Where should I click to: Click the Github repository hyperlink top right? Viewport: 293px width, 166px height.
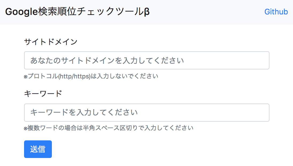click(276, 12)
